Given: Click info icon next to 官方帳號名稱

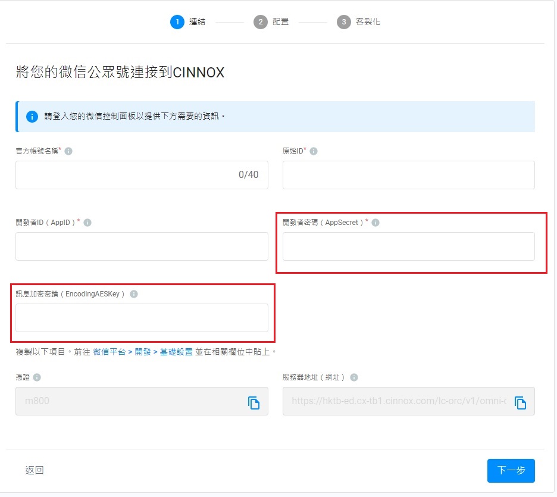Looking at the screenshot, I should [x=68, y=151].
